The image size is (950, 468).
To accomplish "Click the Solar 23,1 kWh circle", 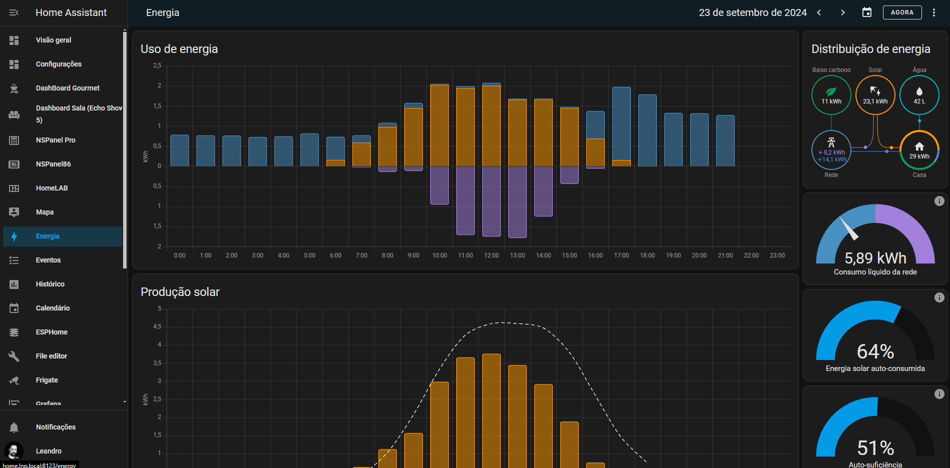I will click(875, 95).
